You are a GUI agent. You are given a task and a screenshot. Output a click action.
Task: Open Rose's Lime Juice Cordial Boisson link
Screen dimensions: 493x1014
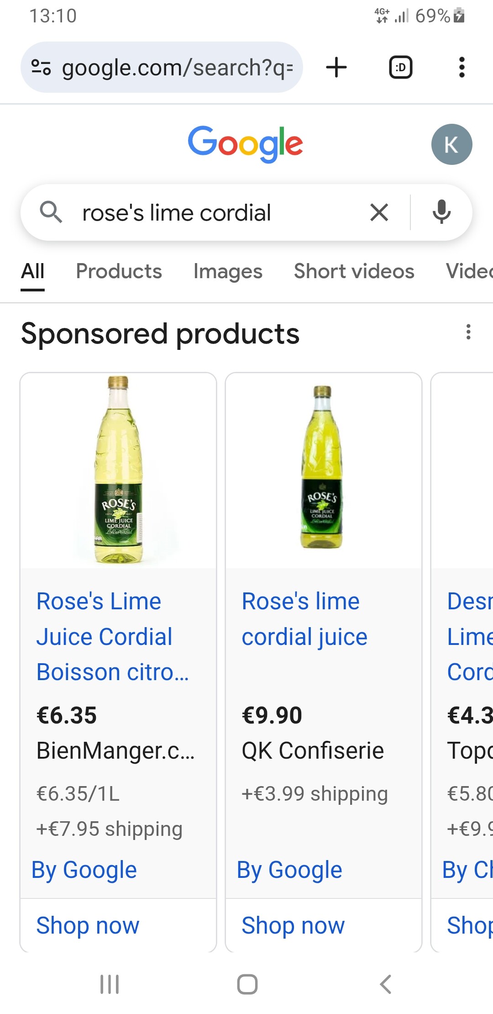(x=112, y=637)
